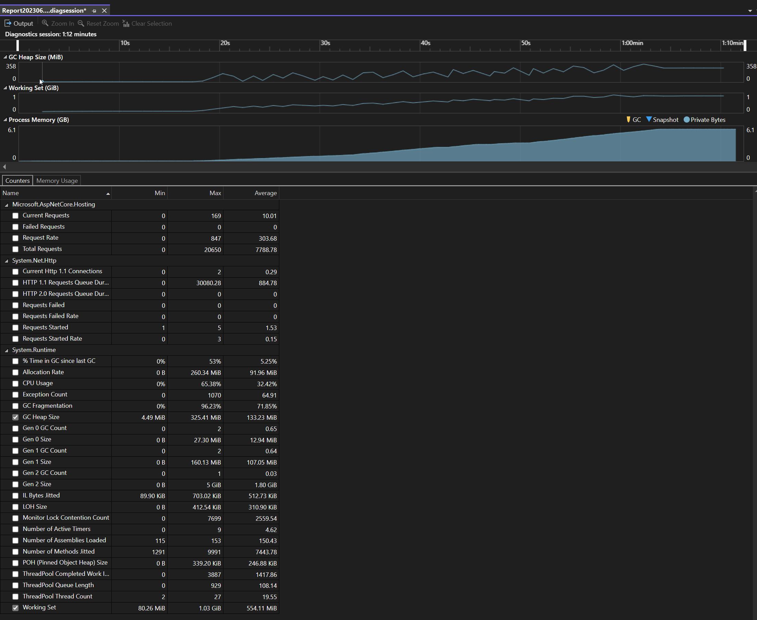757x620 pixels.
Task: Uncheck the Working Set counter
Action: click(x=15, y=608)
